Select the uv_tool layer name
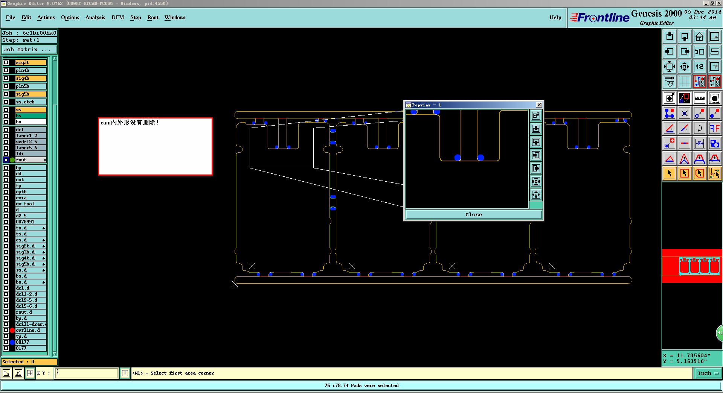This screenshot has width=723, height=393. pos(31,204)
